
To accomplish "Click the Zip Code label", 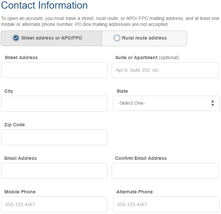I will coord(15,125).
